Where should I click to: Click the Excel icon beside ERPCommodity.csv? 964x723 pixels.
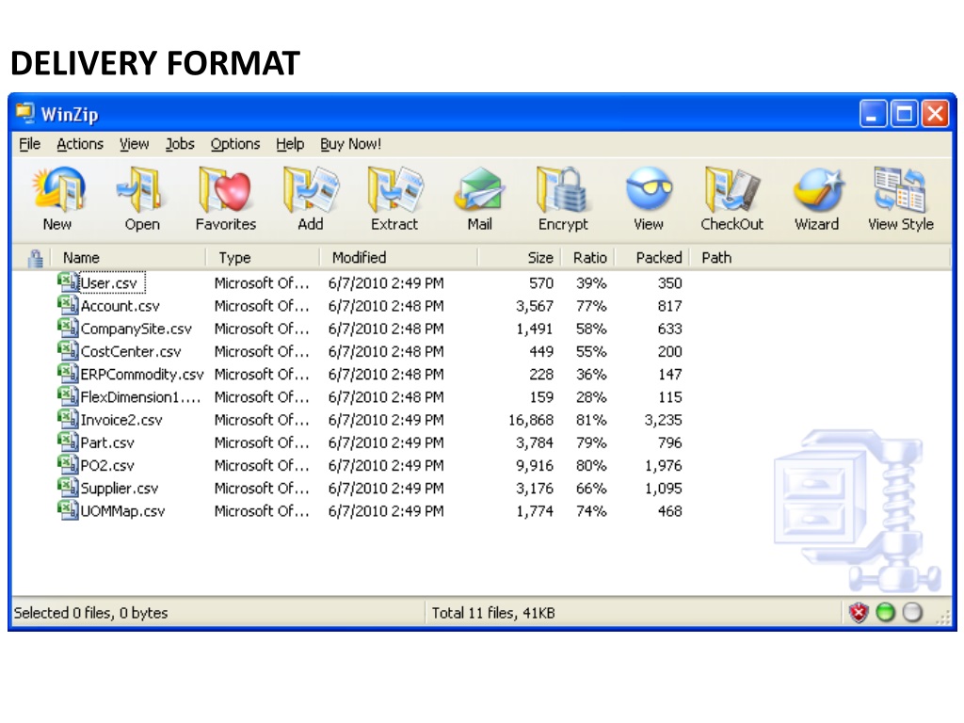68,373
